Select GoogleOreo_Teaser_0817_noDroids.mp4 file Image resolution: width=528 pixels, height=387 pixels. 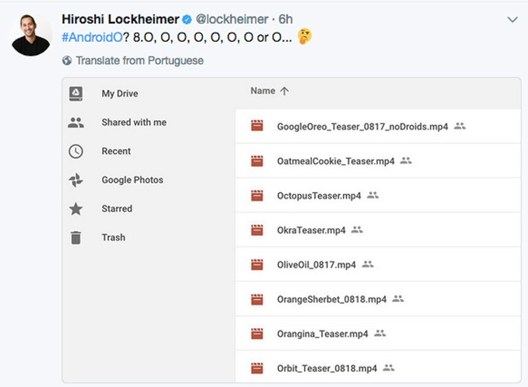pyautogui.click(x=362, y=127)
